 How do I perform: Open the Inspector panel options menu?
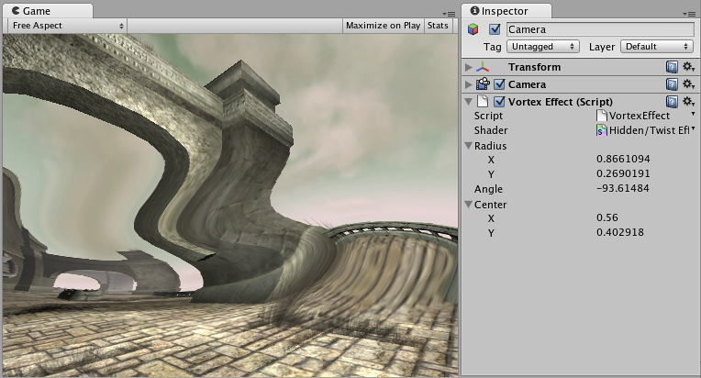pos(689,14)
